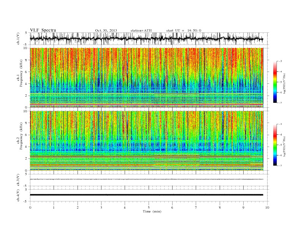Viewport: 301px width, 233px height.
Task: Click the "ch.4(V)" axis label
Action: click(x=18, y=195)
